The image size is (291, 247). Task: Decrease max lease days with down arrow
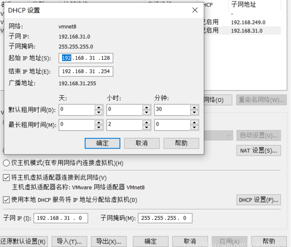pyautogui.click(x=99, y=127)
